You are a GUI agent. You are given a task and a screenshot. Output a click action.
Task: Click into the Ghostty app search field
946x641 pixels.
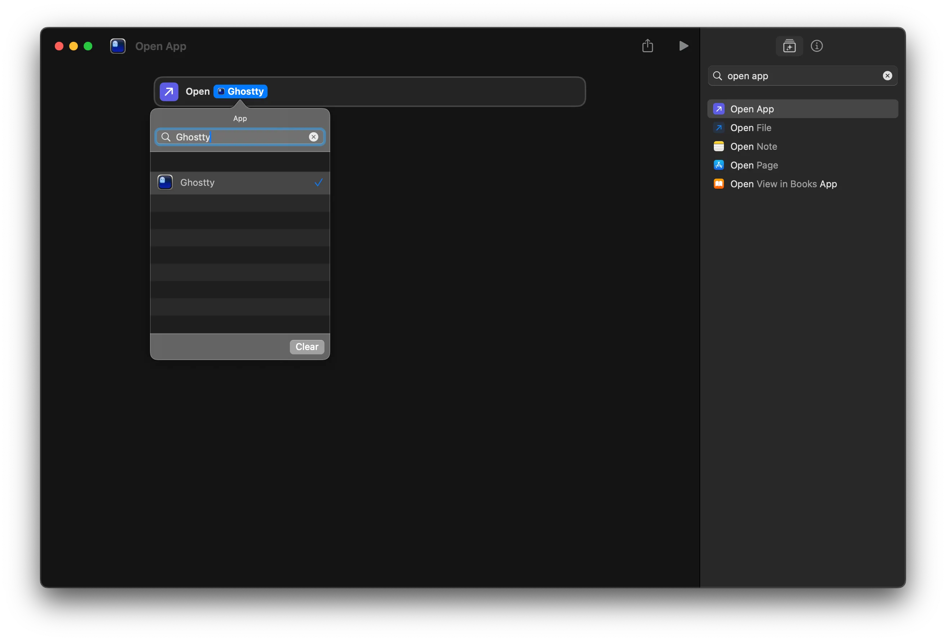coord(240,137)
